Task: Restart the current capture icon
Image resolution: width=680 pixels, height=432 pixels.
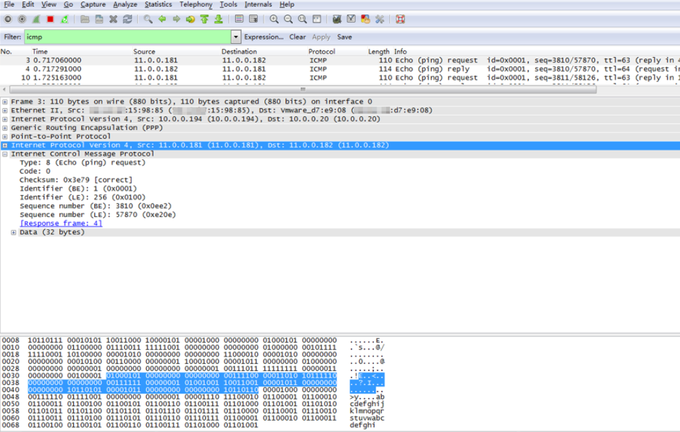Action: [x=64, y=19]
